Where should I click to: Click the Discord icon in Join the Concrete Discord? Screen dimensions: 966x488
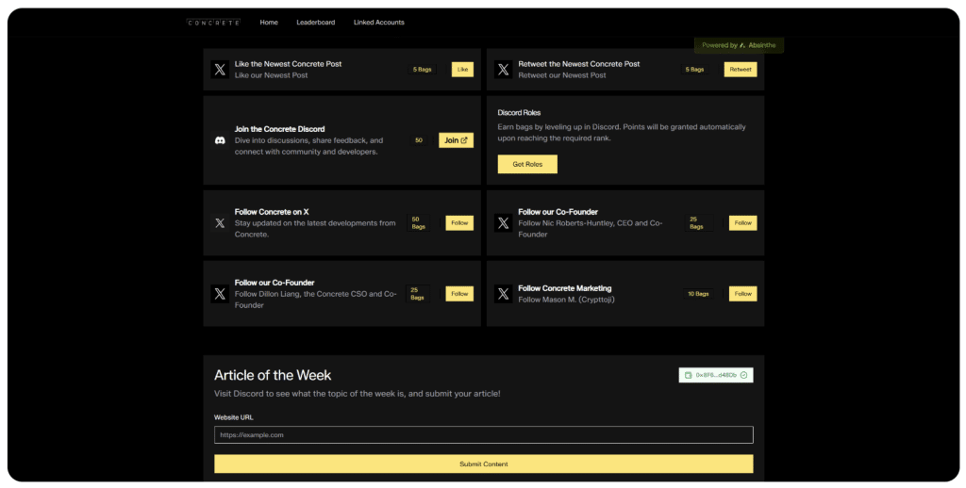point(220,140)
